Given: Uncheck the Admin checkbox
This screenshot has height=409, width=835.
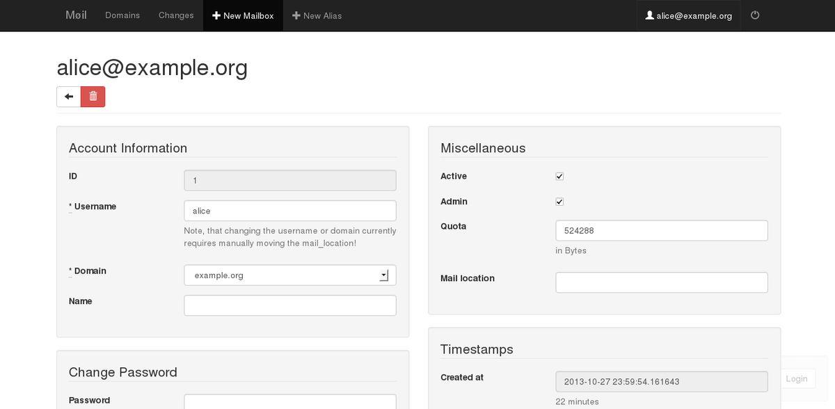Looking at the screenshot, I should click(559, 202).
